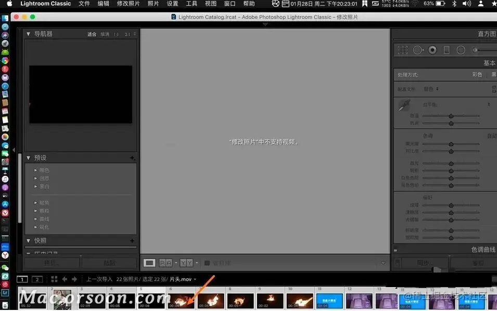Toggle the soft proofing checkbox

tap(207, 263)
